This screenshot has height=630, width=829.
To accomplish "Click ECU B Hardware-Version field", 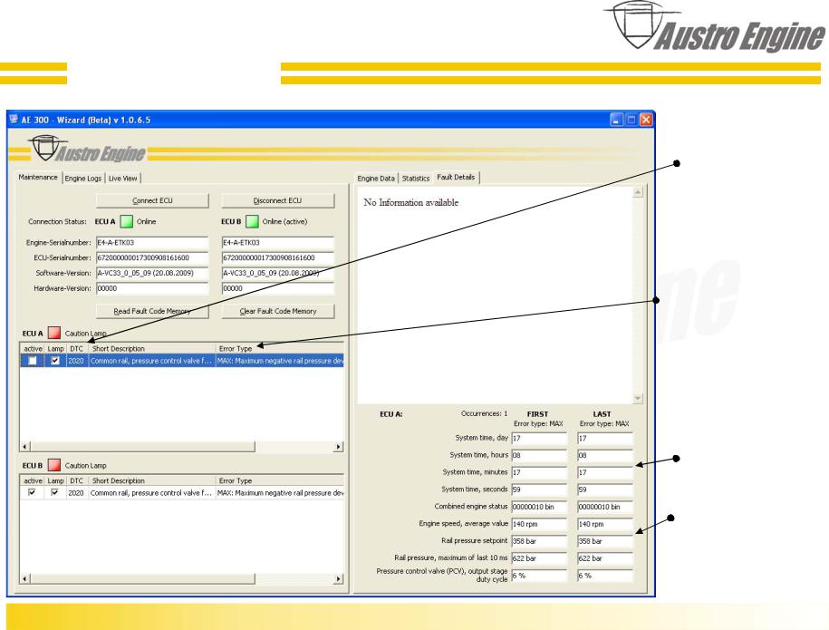I will [277, 289].
